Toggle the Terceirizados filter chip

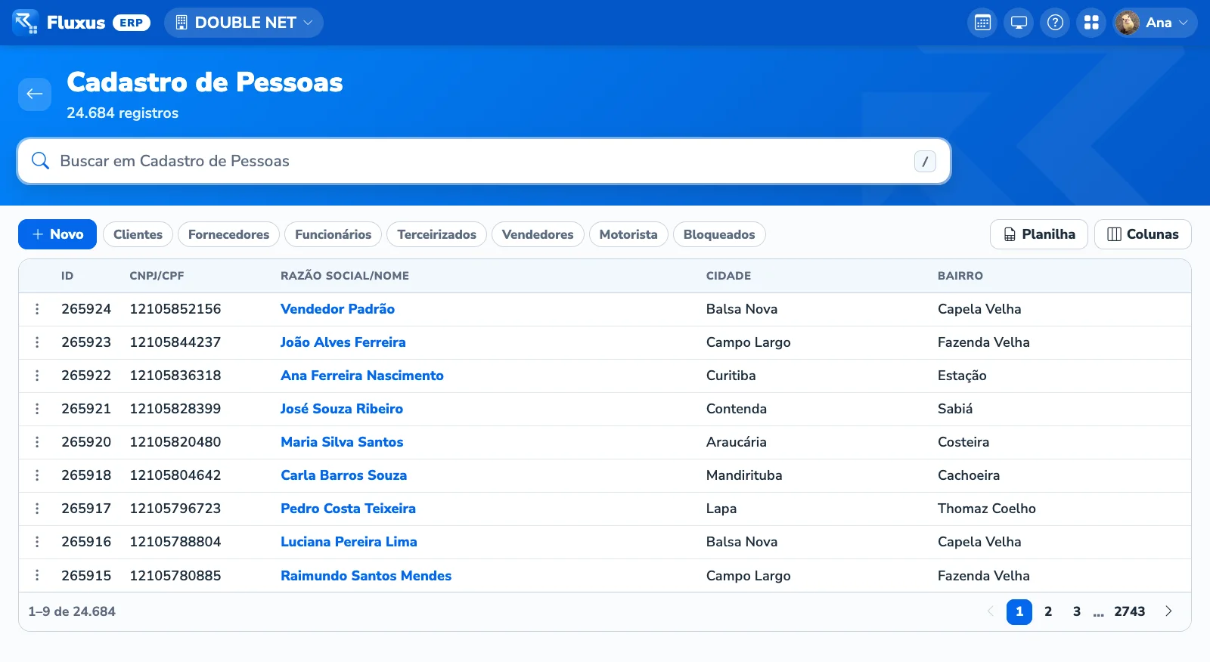436,234
